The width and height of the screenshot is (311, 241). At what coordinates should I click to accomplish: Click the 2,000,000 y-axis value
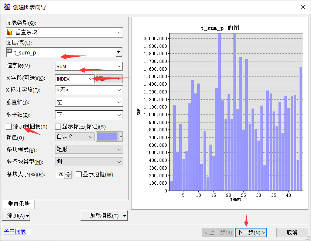[x=155, y=39]
